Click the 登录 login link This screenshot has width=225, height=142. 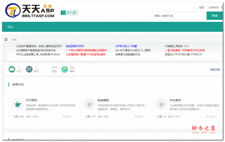(x=202, y=7)
